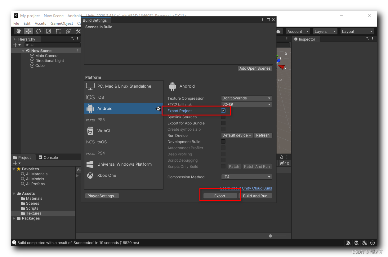Toggle the Script Debugging checkbox

[223, 160]
